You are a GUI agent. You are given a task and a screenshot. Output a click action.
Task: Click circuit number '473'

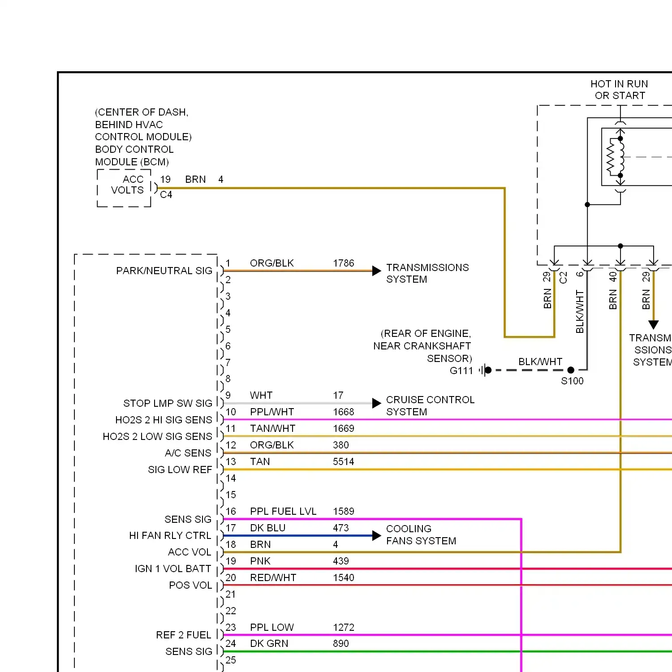click(x=341, y=528)
